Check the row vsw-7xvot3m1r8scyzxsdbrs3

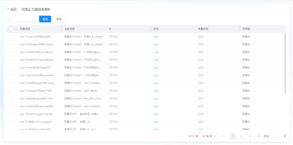coord(11,52)
